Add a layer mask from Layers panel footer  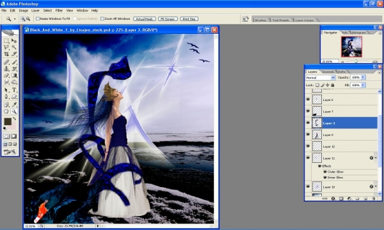point(341,199)
